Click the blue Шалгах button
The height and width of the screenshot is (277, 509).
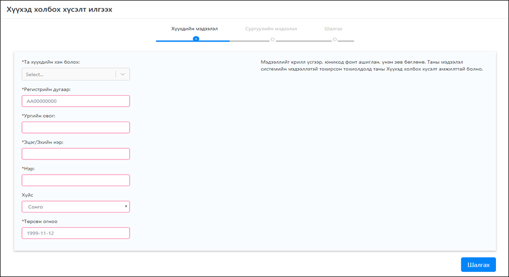click(478, 265)
